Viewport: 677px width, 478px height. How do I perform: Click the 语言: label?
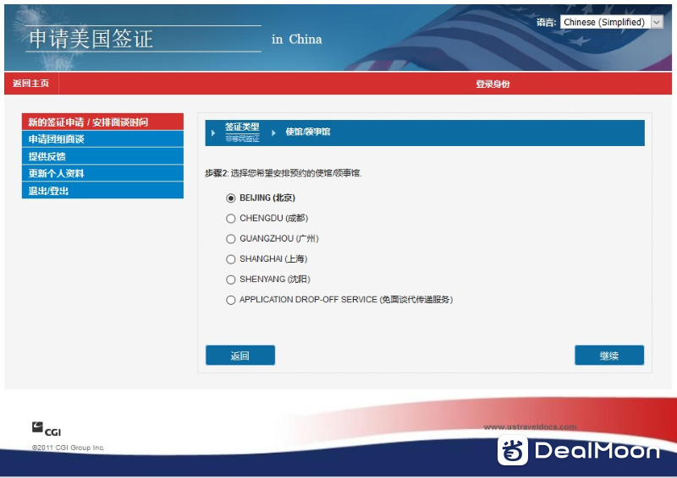click(x=546, y=23)
